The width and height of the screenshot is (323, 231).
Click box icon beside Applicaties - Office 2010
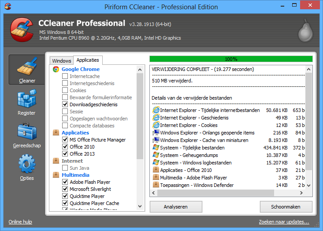tap(156, 170)
